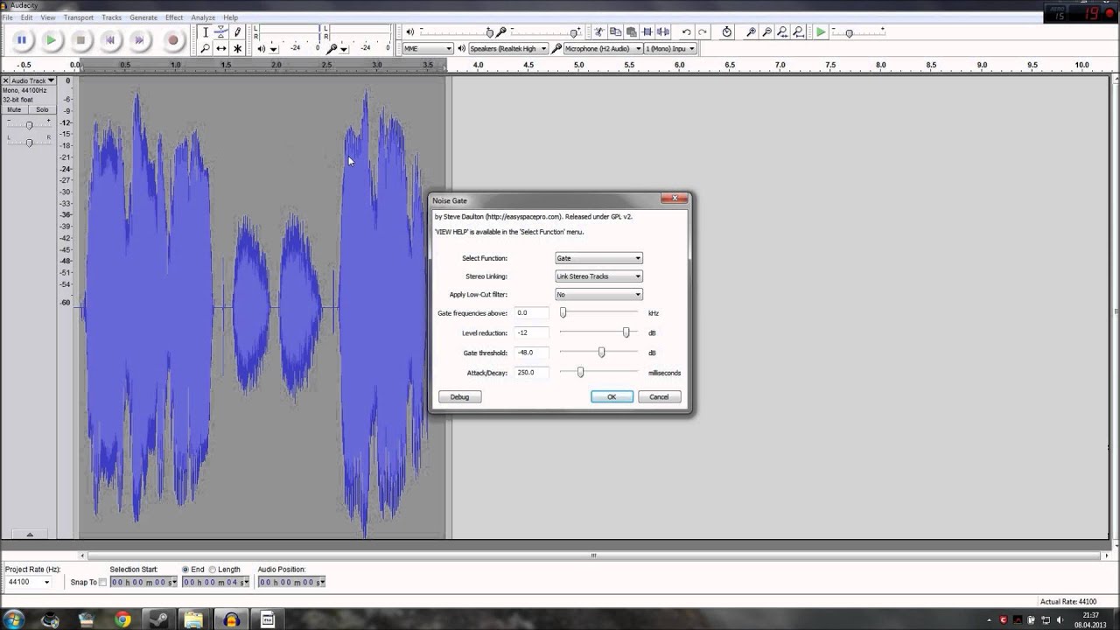Open the Analyze menu
The image size is (1120, 630).
pos(203,17)
